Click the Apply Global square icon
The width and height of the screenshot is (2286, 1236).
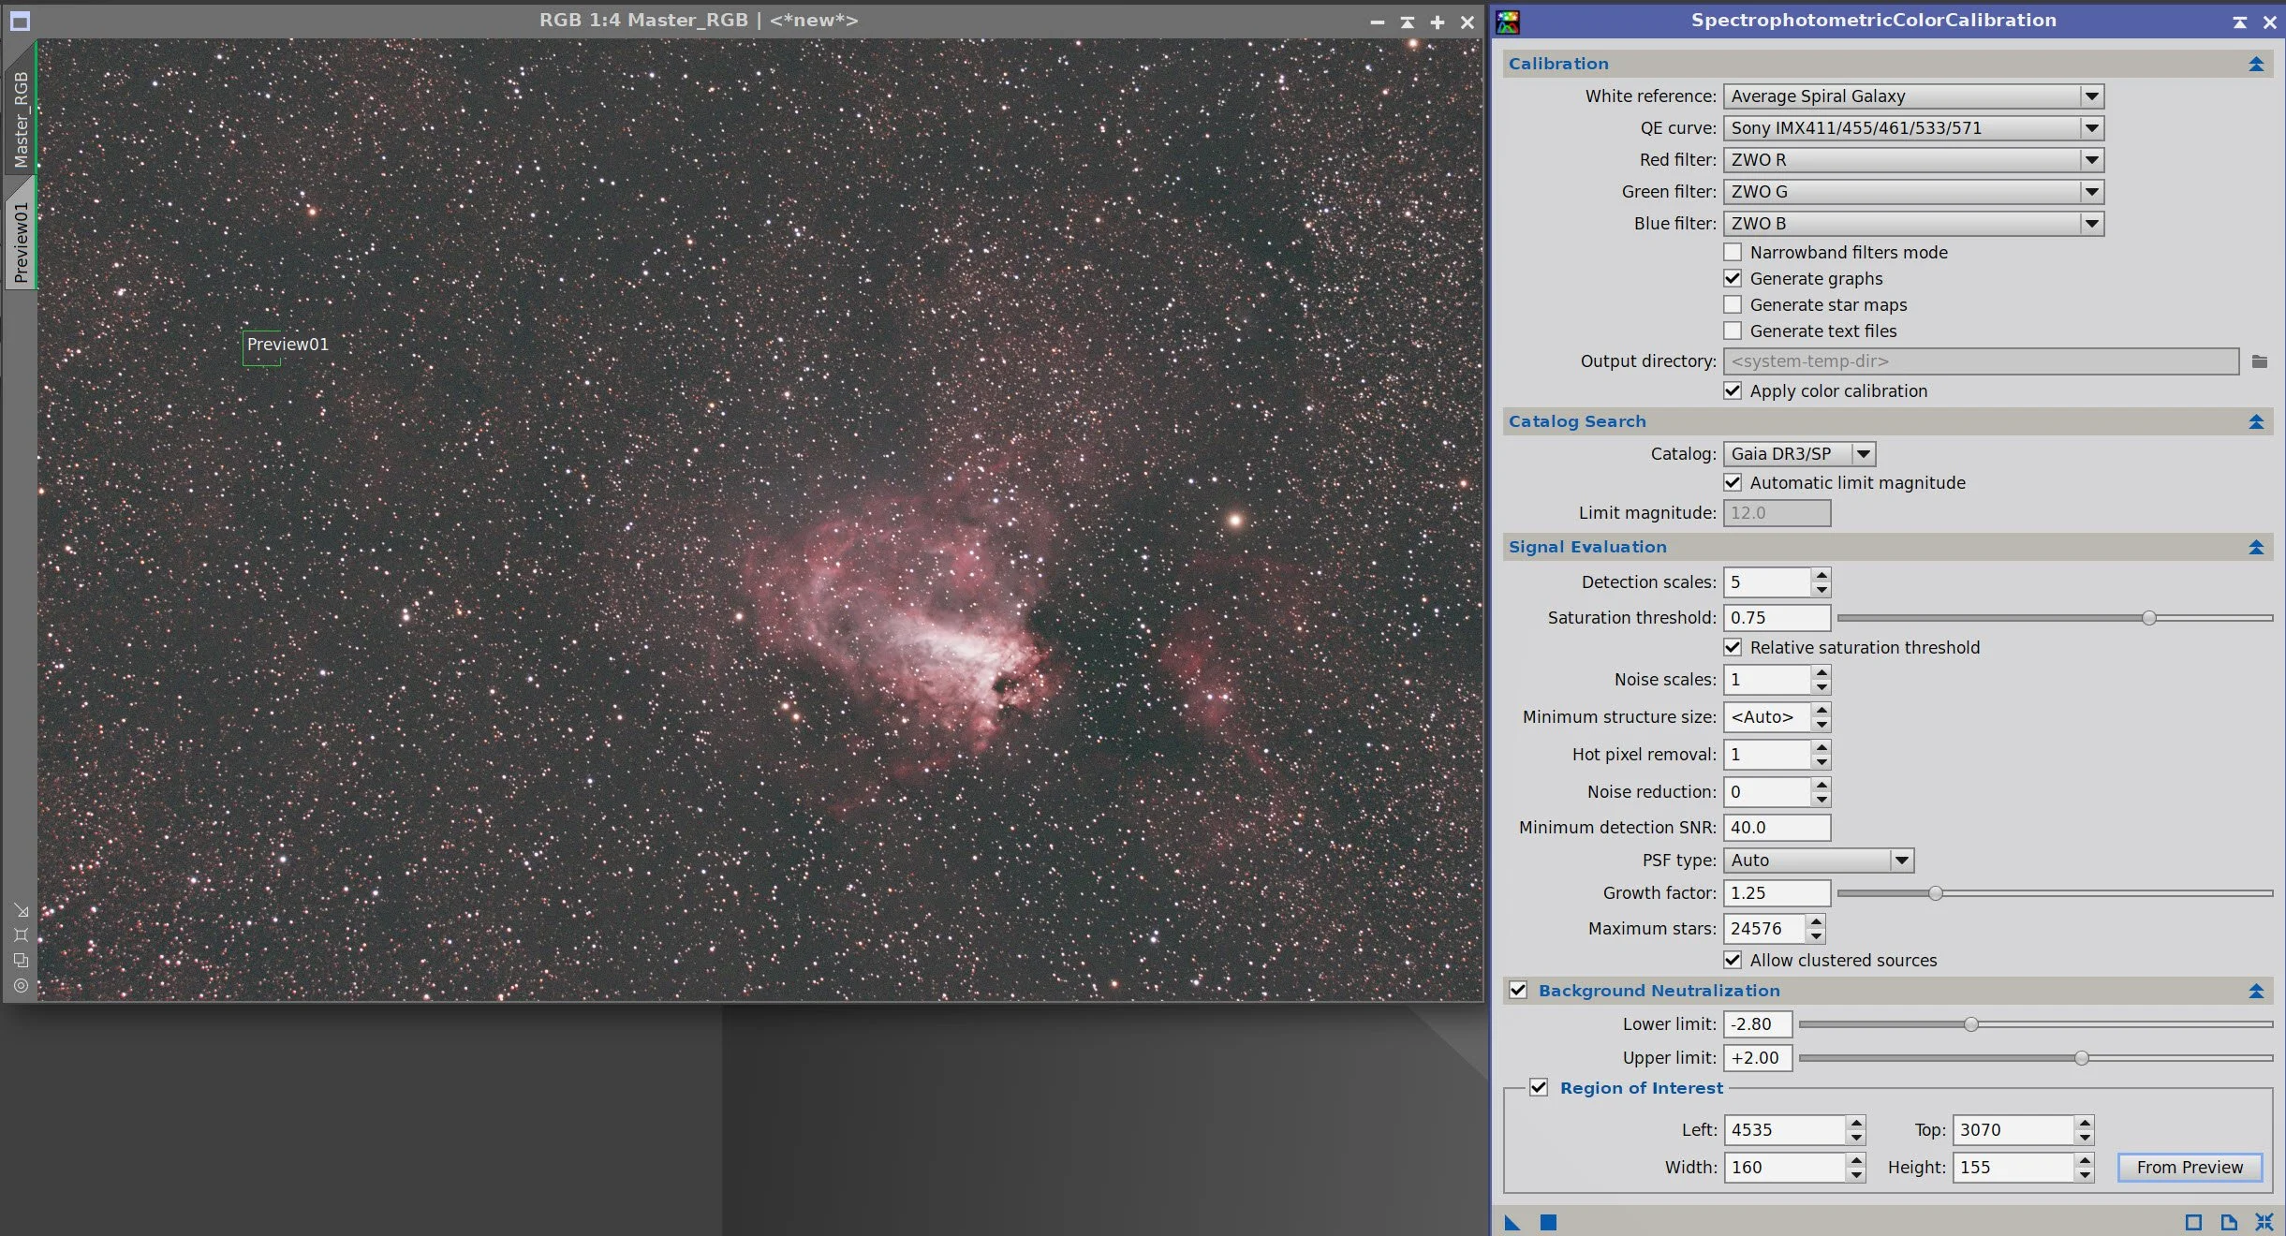tap(1548, 1222)
